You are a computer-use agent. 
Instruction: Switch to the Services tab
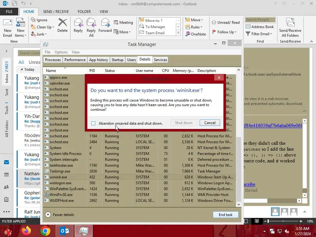tap(160, 60)
